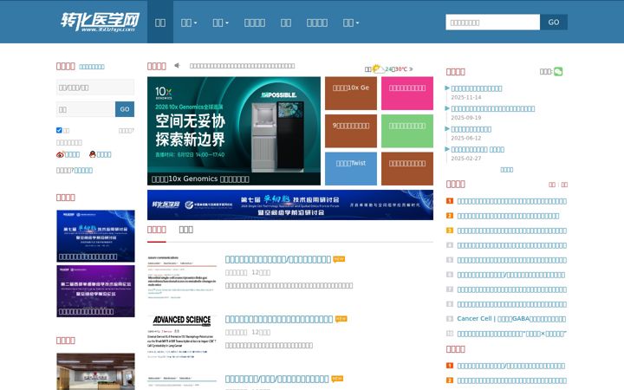Open the office lobby photo thumbnail

[95, 371]
